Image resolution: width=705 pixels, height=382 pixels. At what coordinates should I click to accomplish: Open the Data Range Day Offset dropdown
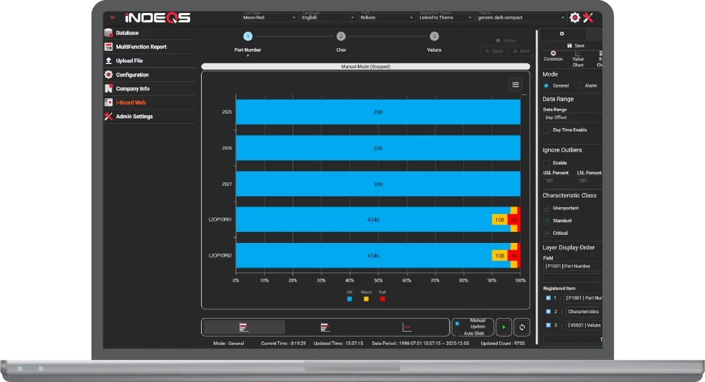(x=571, y=118)
